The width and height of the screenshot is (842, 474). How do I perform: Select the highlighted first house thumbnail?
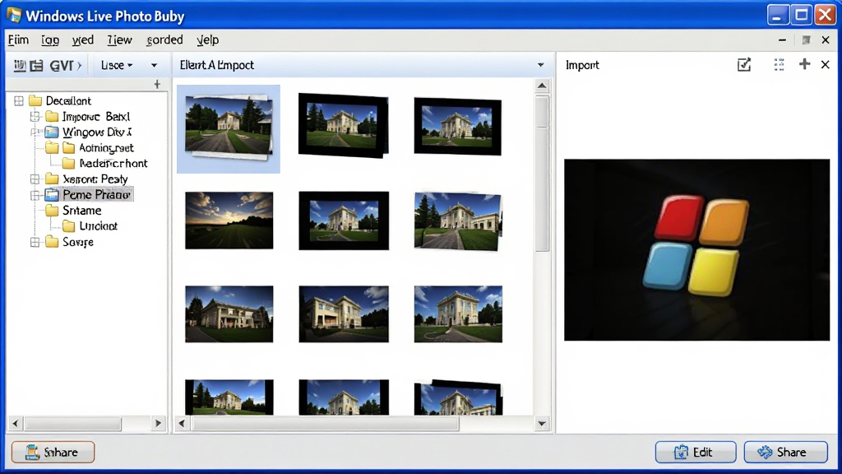(229, 128)
